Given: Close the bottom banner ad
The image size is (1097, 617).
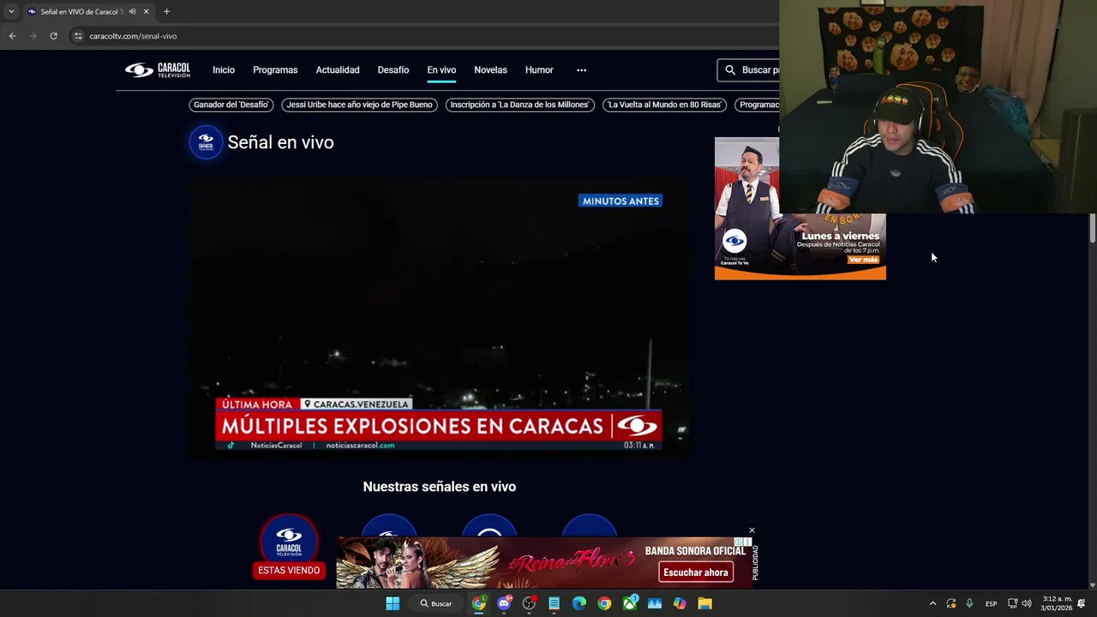Looking at the screenshot, I should pyautogui.click(x=752, y=530).
